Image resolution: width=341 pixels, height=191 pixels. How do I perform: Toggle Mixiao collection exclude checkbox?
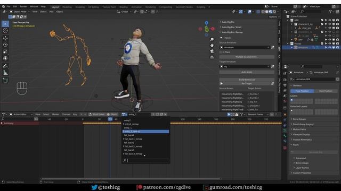coord(322,44)
